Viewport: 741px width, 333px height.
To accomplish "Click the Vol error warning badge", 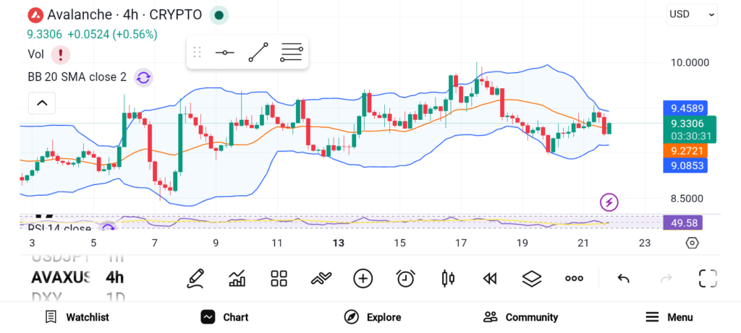I will pyautogui.click(x=60, y=54).
